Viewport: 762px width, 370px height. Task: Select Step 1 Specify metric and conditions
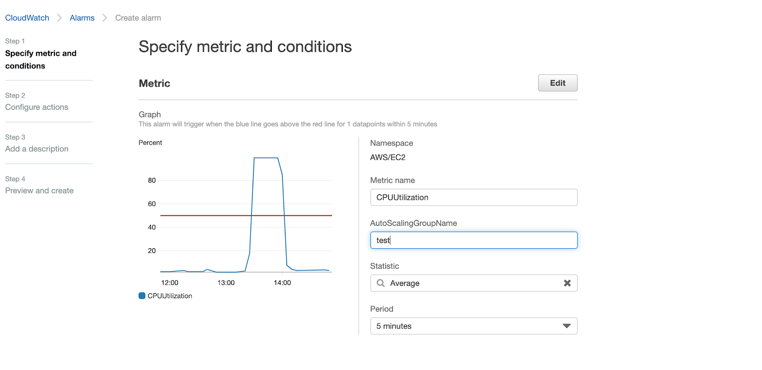(x=40, y=59)
